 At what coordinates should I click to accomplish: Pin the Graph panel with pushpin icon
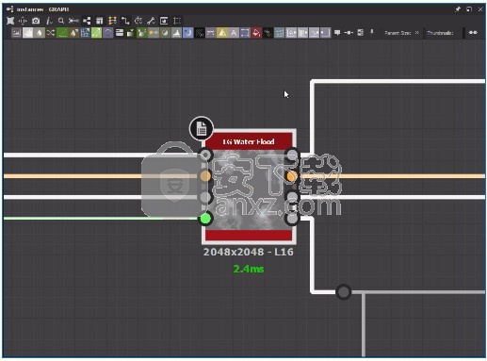coord(458,9)
